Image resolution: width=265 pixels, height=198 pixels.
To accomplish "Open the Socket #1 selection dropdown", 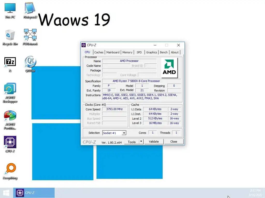I will pyautogui.click(x=114, y=133).
